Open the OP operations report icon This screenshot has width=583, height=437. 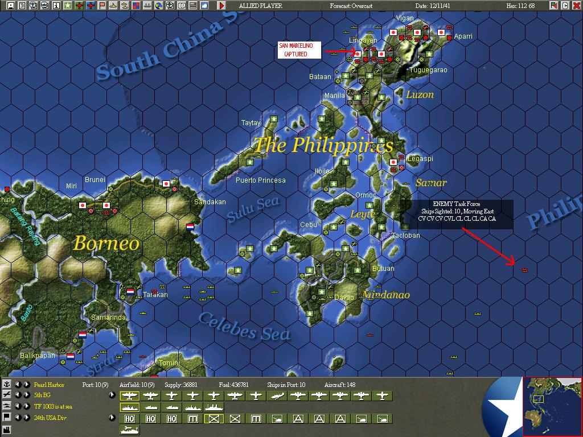[182, 6]
